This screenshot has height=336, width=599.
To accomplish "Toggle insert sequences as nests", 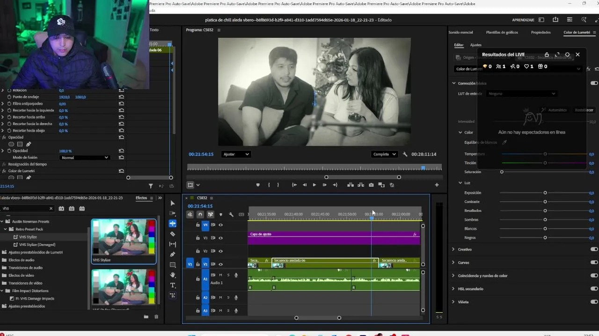I will click(x=190, y=215).
